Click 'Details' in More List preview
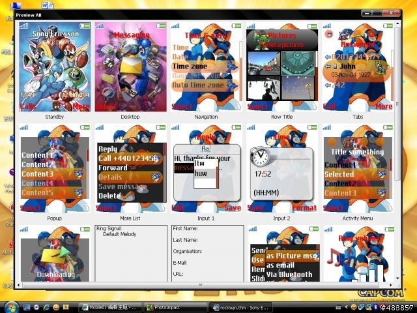The image size is (417, 313). click(x=130, y=177)
